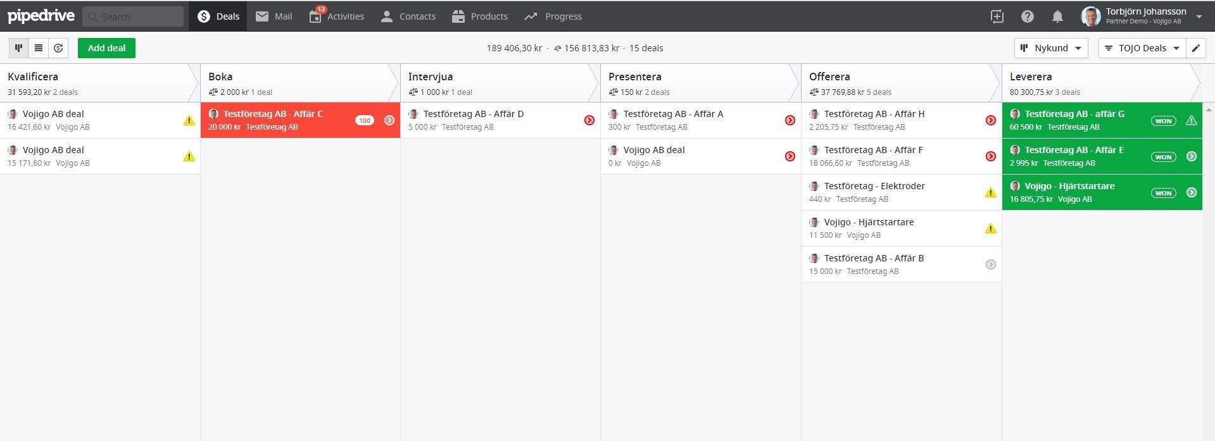Open the Contacts tab
The image size is (1215, 441).
tap(408, 16)
